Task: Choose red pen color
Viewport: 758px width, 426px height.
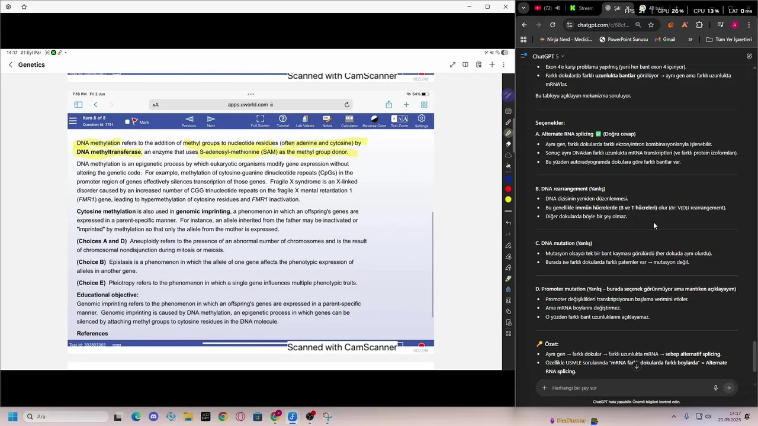Action: 508,189
